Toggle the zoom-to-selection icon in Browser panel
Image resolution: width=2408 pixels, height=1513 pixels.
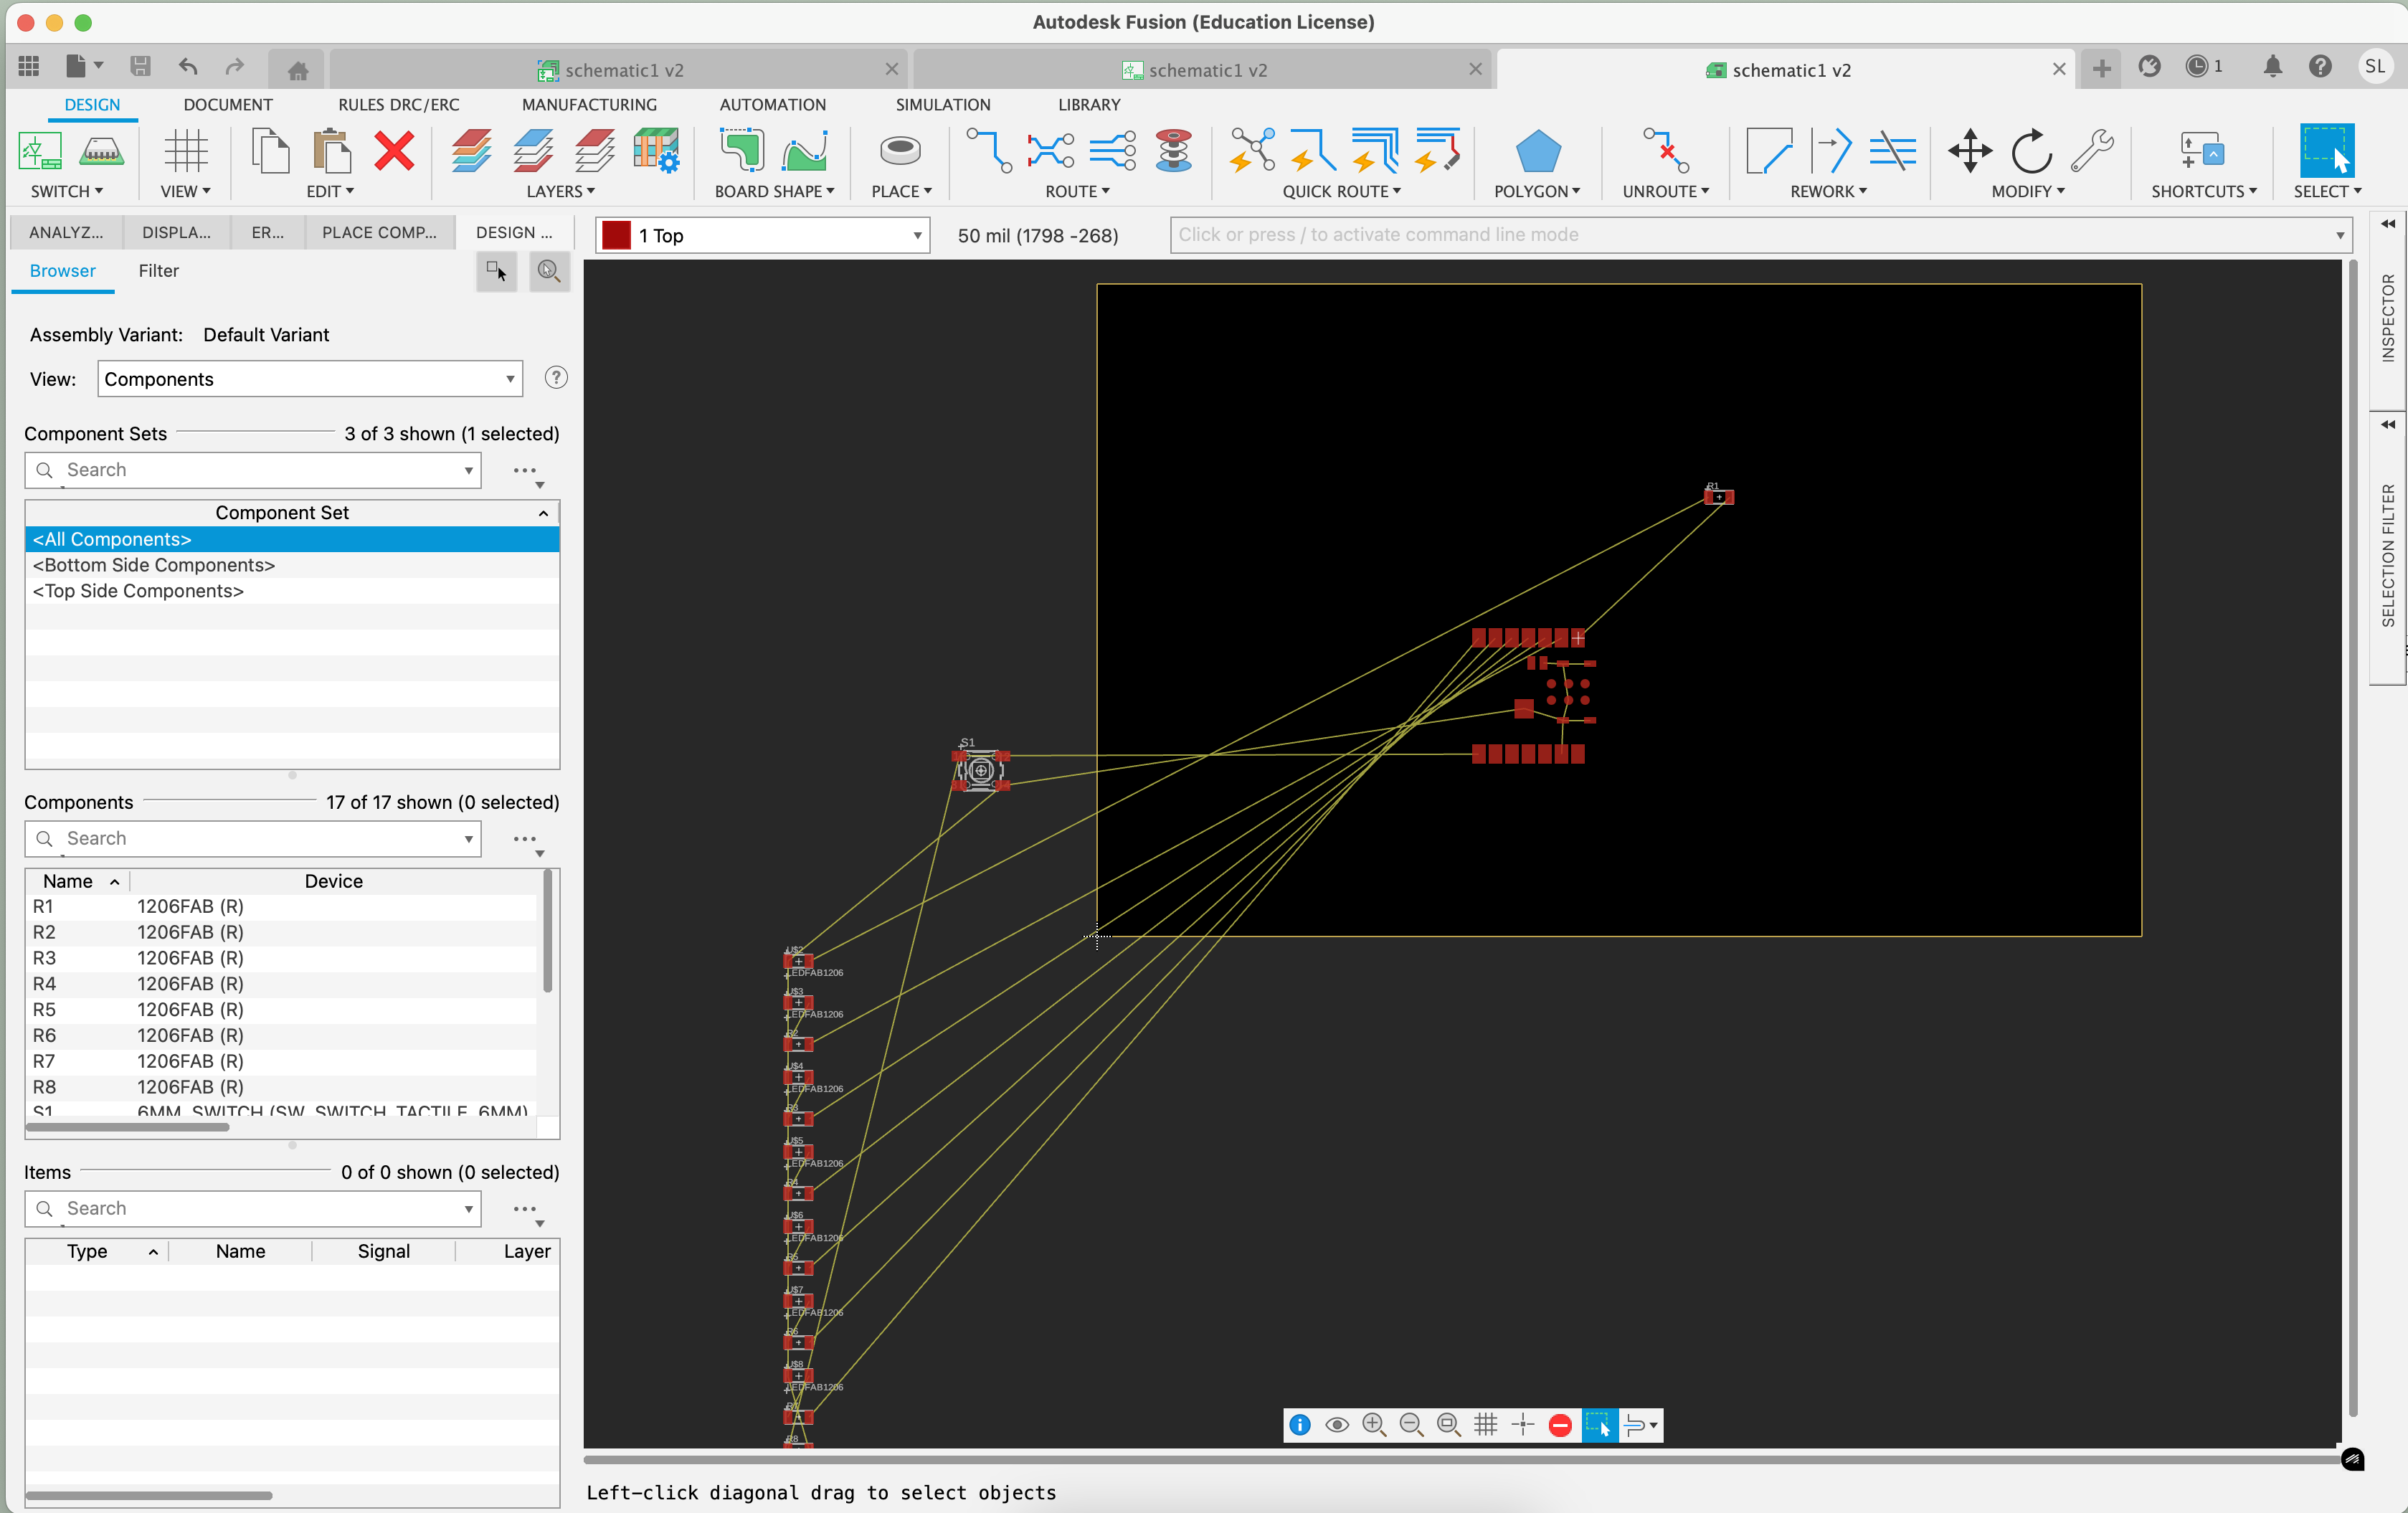coord(549,271)
